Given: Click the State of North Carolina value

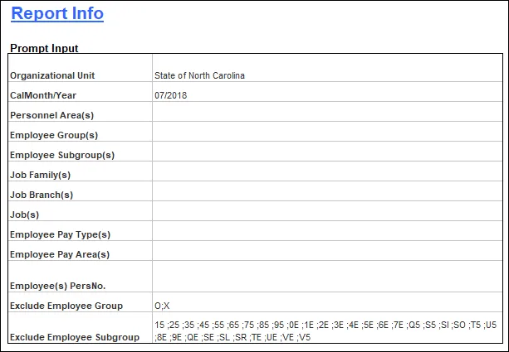Looking at the screenshot, I should pos(199,75).
